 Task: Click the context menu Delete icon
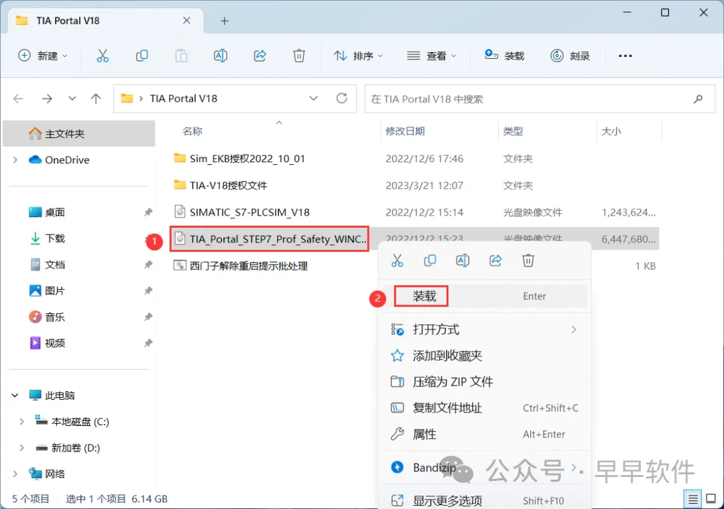pyautogui.click(x=528, y=261)
